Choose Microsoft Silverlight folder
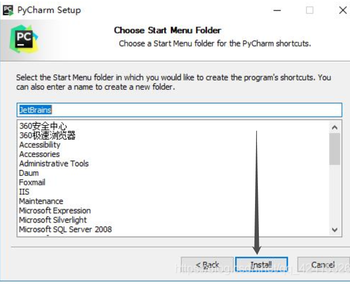 click(53, 220)
